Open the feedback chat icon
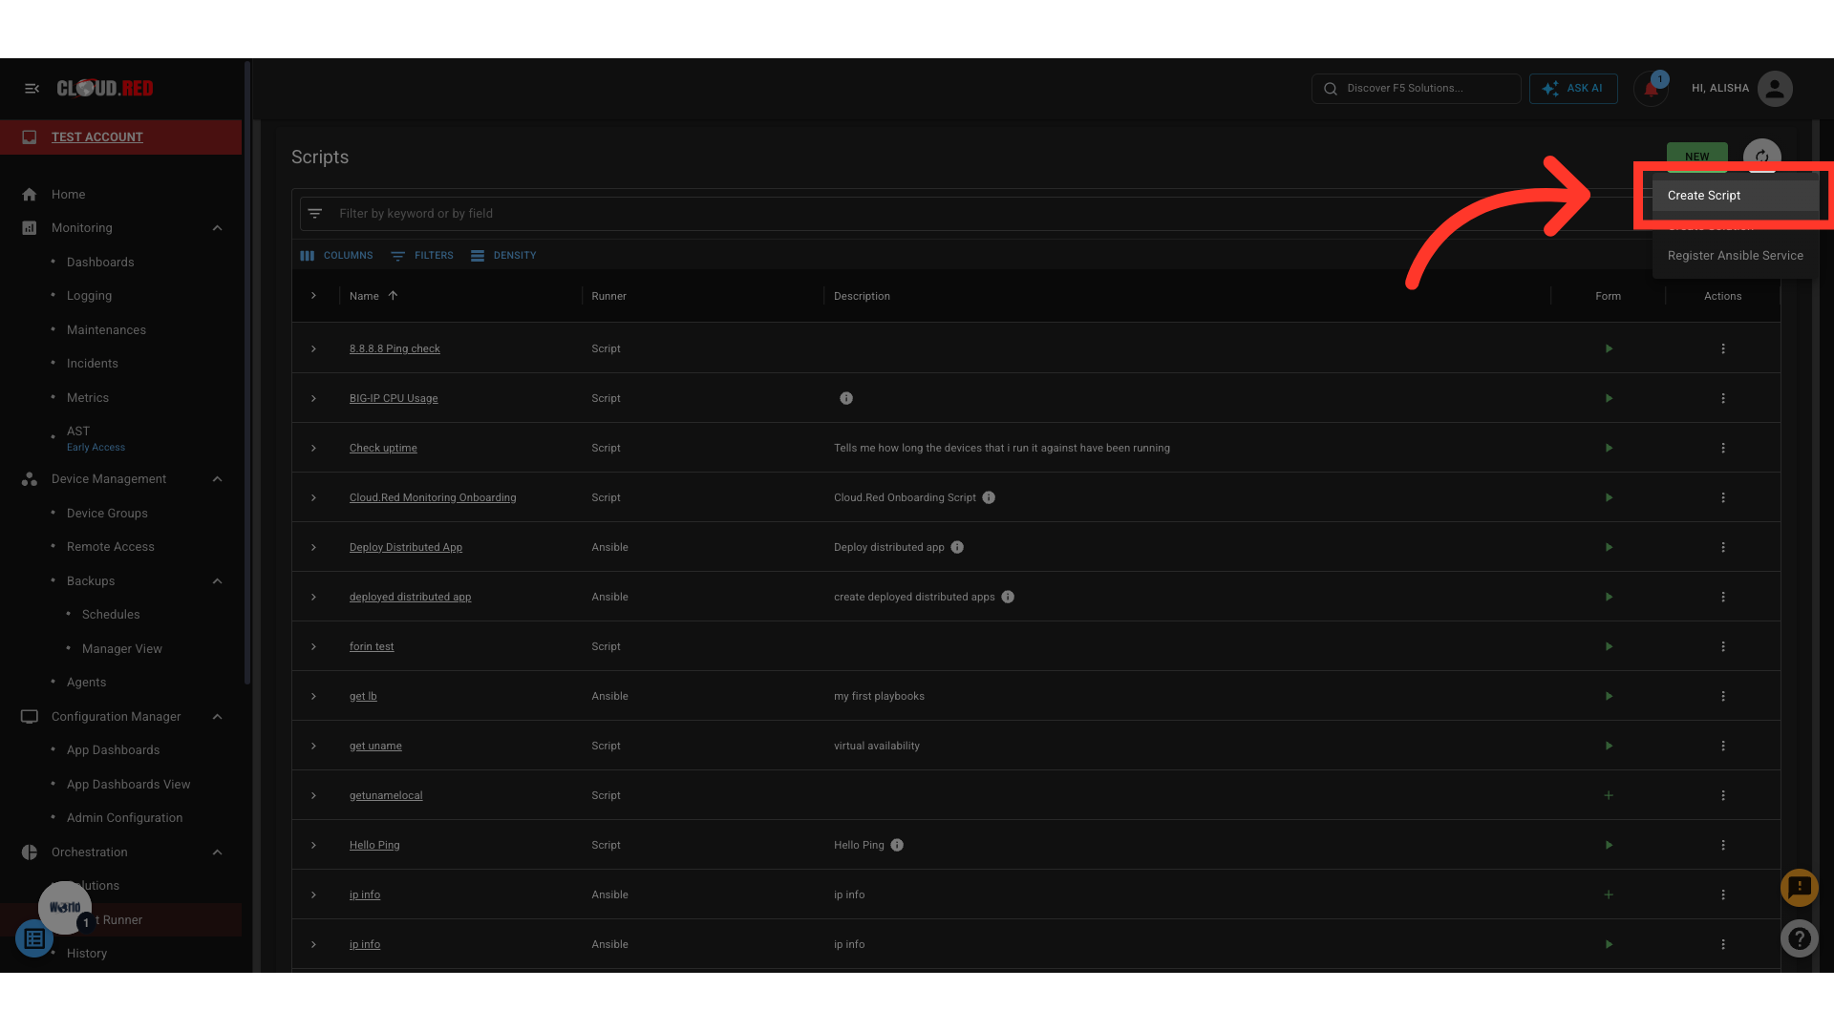 click(1800, 888)
